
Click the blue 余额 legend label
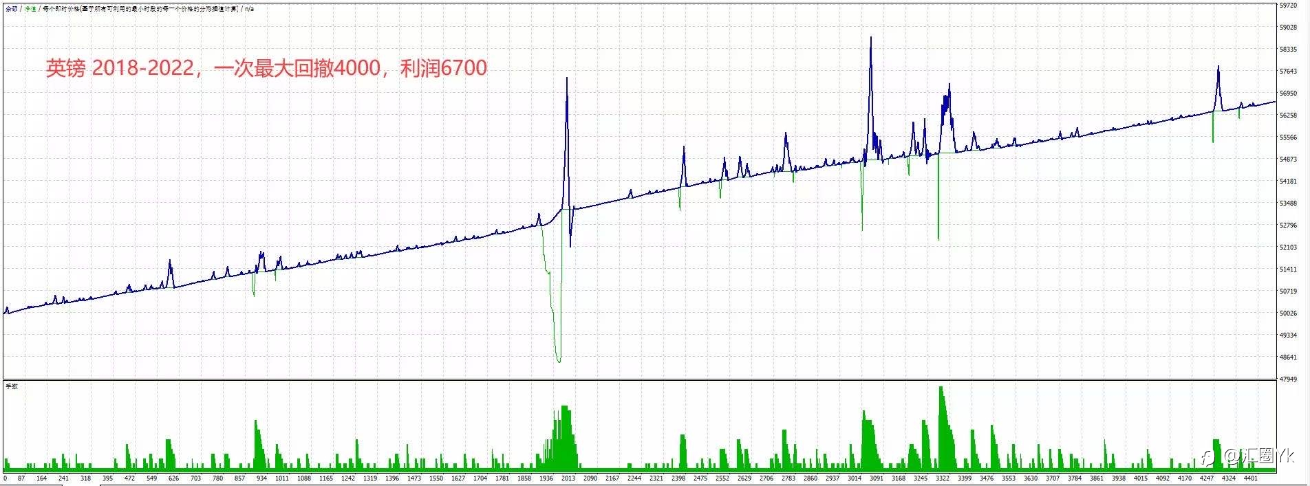pos(12,9)
